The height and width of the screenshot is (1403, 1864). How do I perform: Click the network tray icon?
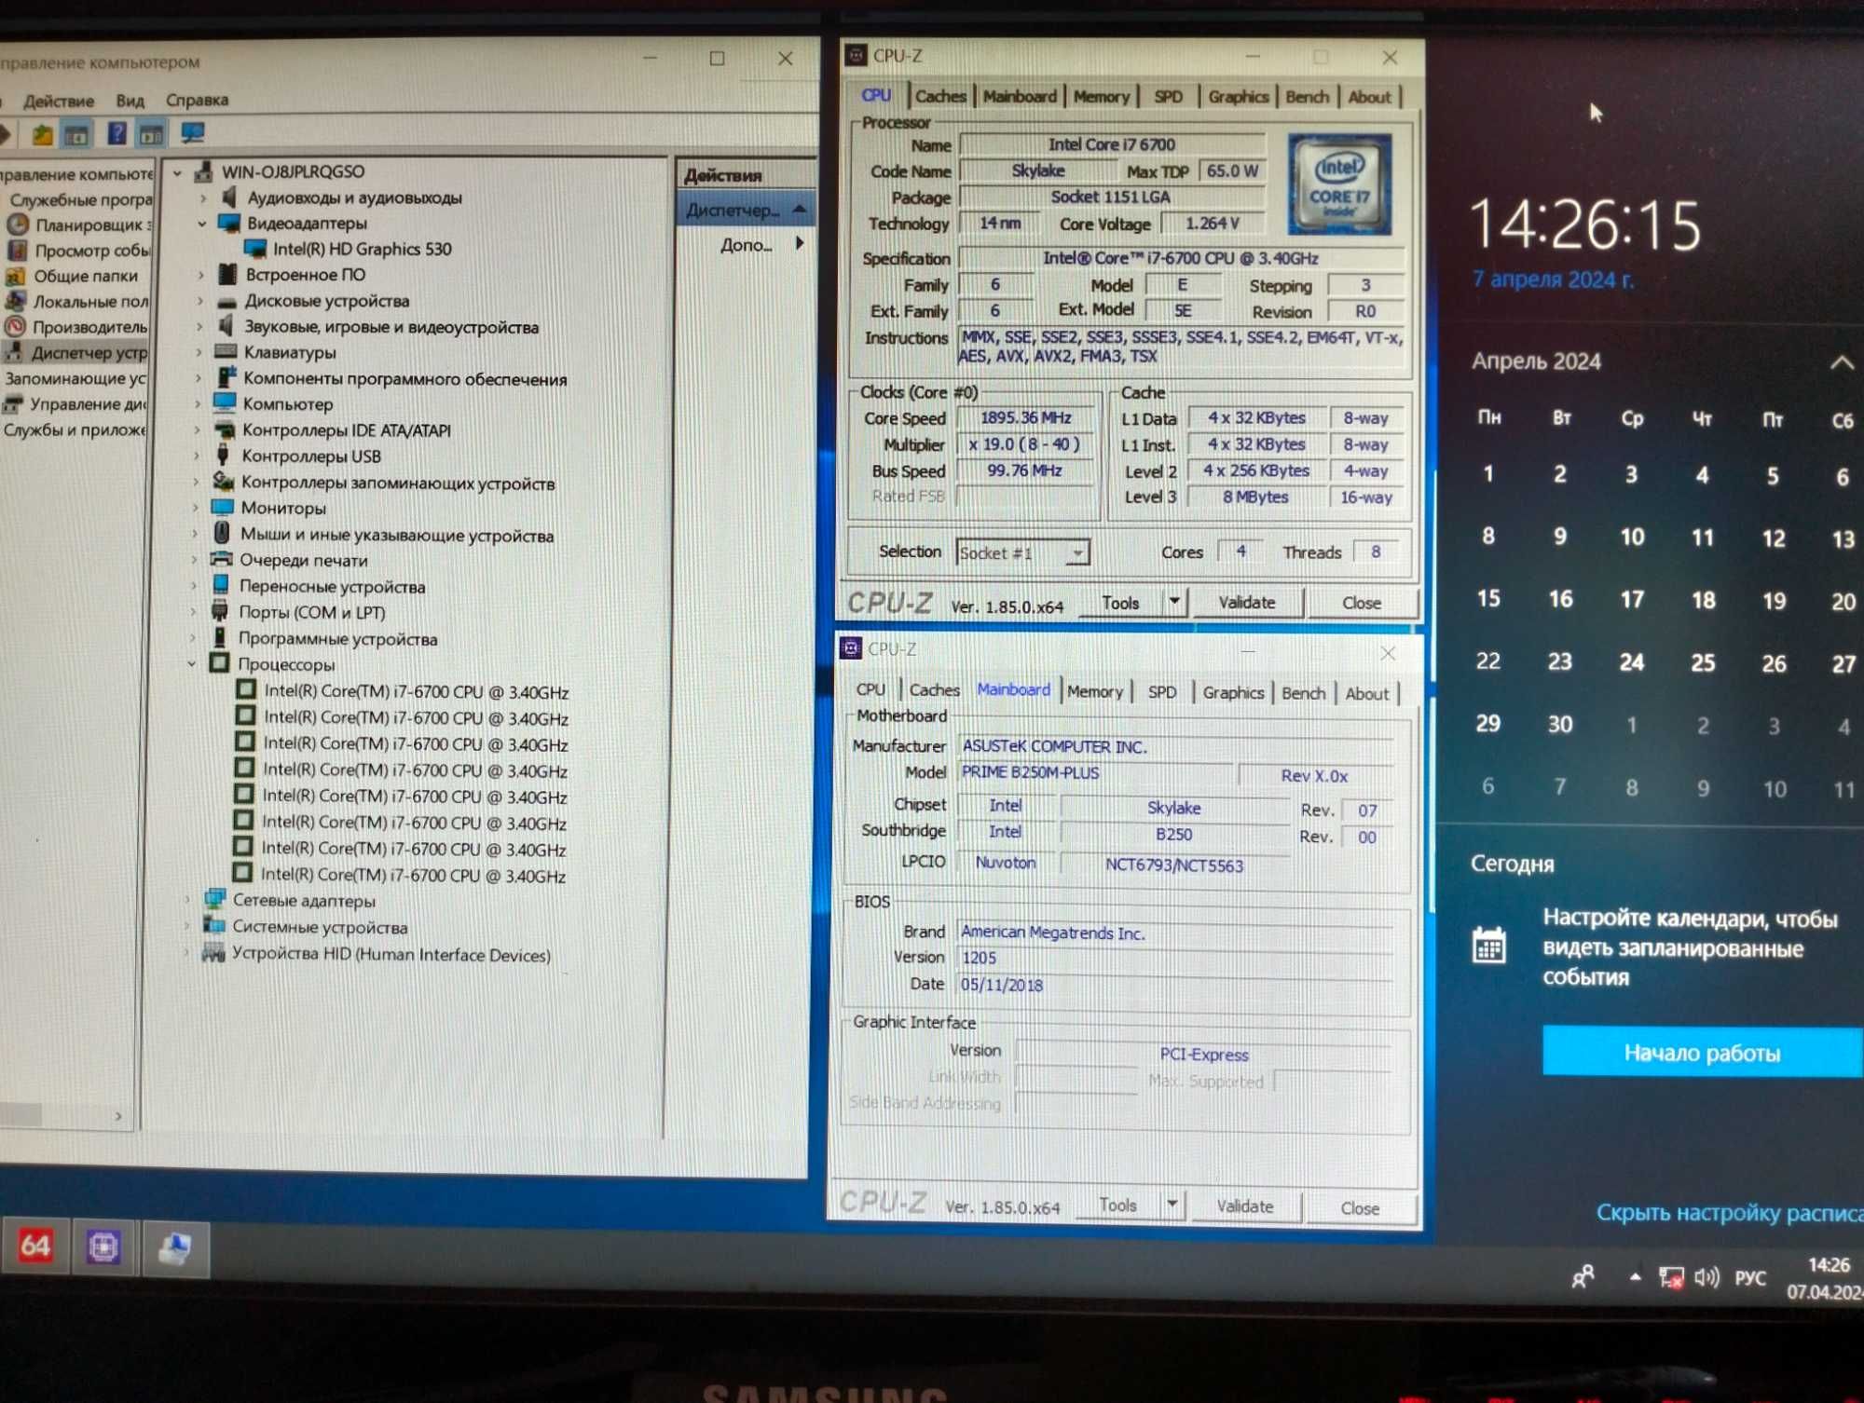pos(1670,1277)
